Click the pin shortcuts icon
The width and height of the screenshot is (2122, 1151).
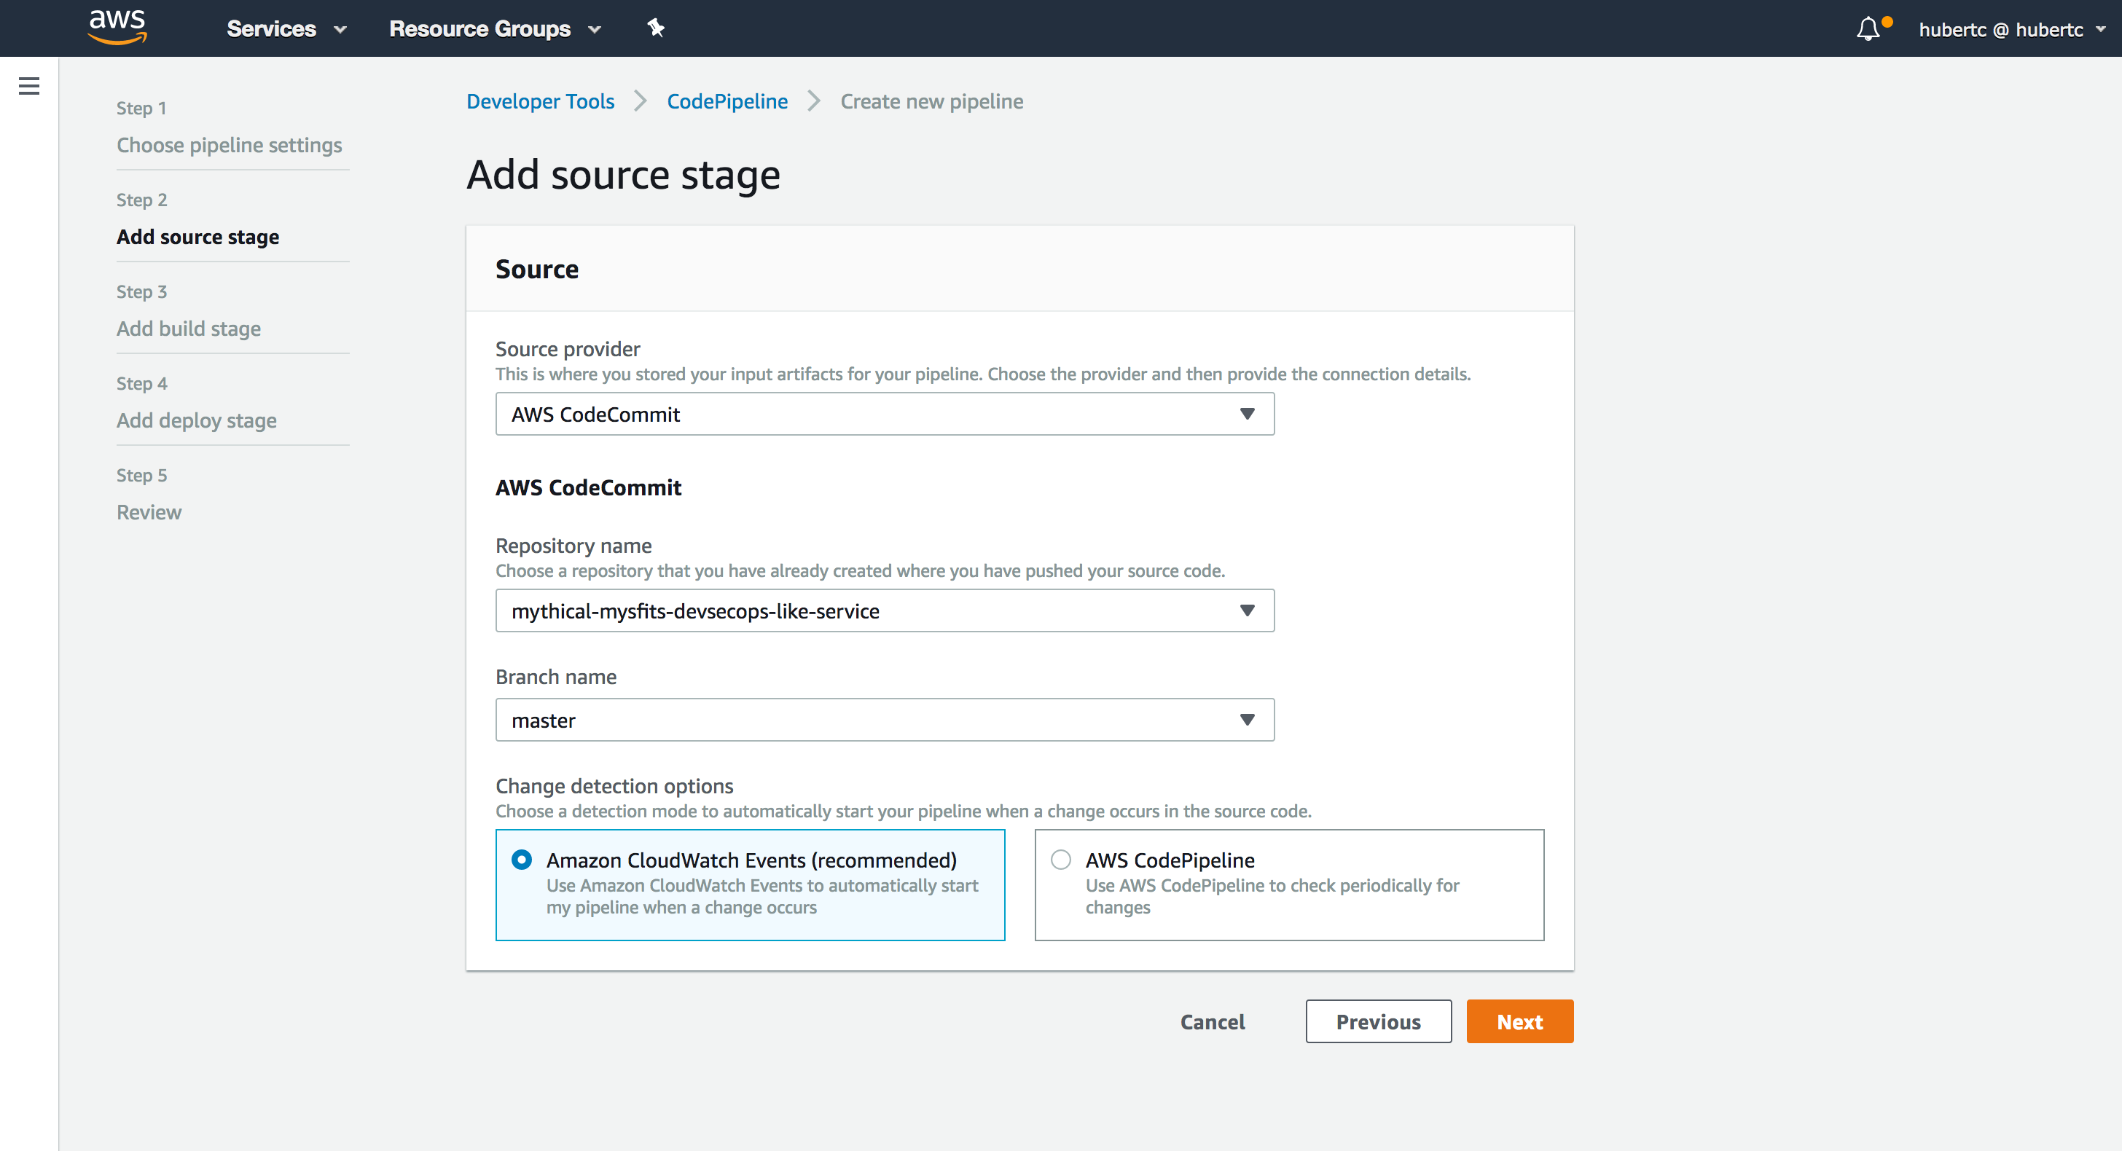[x=656, y=28]
